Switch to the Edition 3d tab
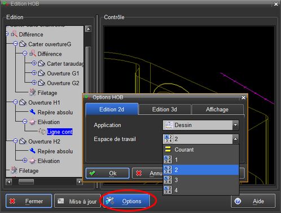 tap(165, 110)
